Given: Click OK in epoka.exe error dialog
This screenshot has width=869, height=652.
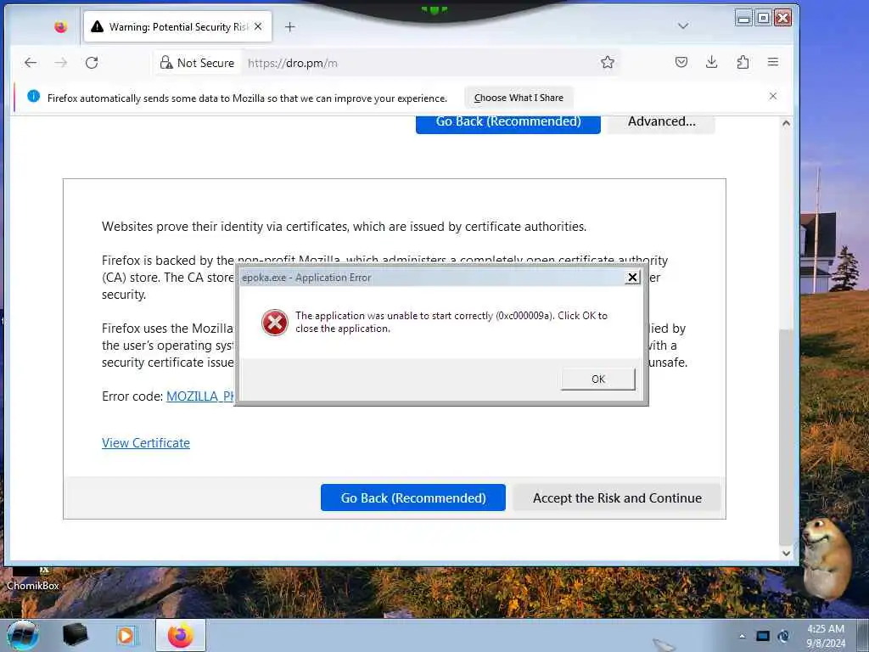Looking at the screenshot, I should point(598,379).
